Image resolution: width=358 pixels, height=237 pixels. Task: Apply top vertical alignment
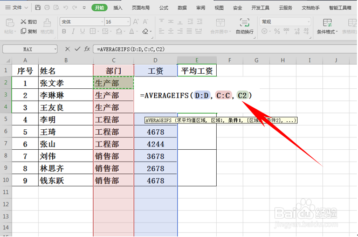point(161,22)
